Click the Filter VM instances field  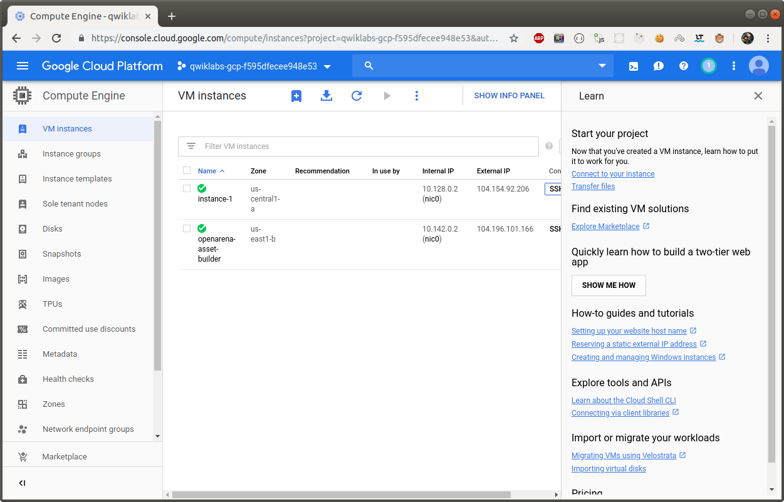click(x=358, y=146)
